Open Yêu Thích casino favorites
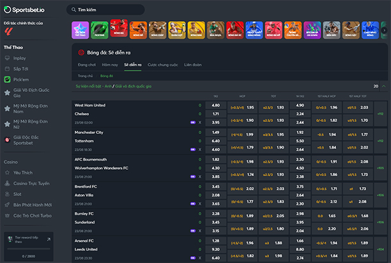Image resolution: width=391 pixels, height=263 pixels. click(x=23, y=172)
